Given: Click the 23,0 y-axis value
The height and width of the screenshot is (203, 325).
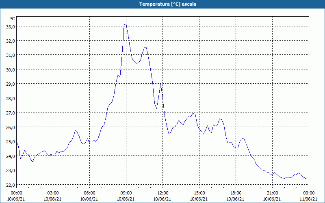Looking at the screenshot, I should 11,171.
